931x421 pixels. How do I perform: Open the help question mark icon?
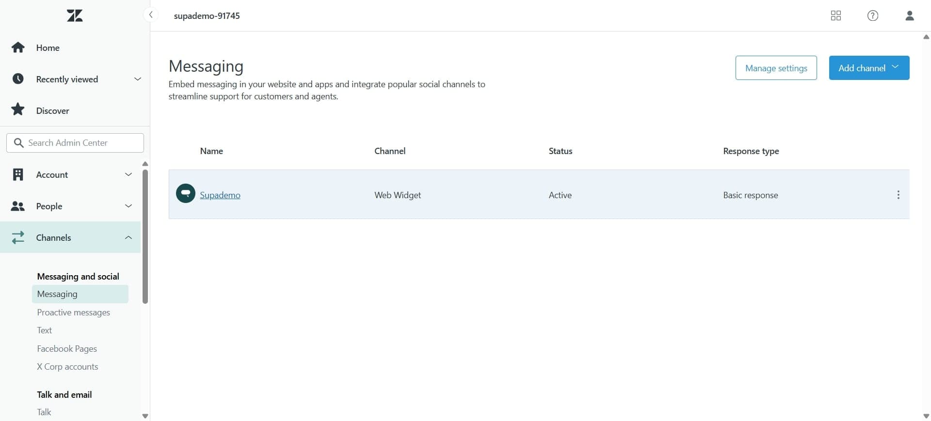[872, 16]
